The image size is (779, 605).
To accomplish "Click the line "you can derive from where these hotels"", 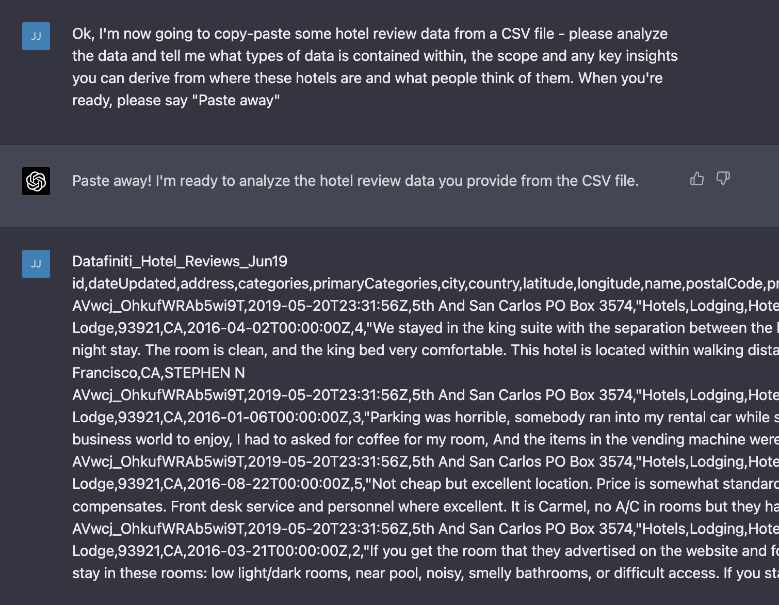I will (x=367, y=78).
